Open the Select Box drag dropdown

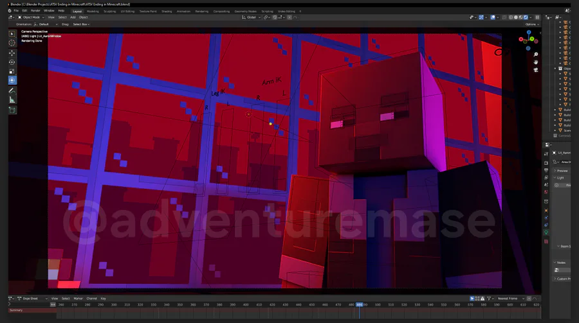coord(81,24)
